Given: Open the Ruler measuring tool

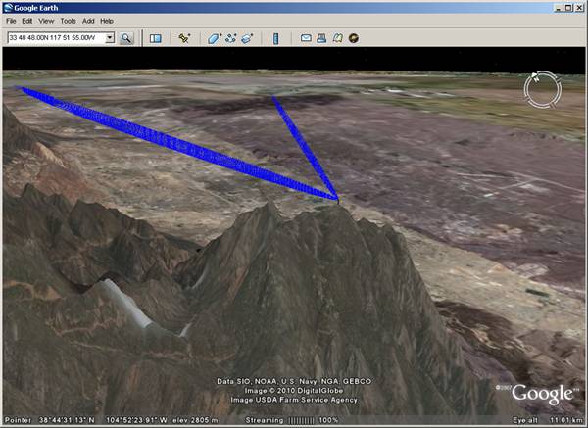Looking at the screenshot, I should point(275,38).
